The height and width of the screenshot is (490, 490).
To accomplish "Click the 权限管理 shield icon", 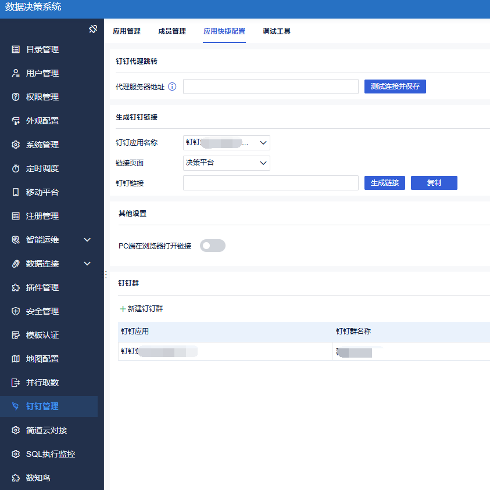I will pos(16,97).
